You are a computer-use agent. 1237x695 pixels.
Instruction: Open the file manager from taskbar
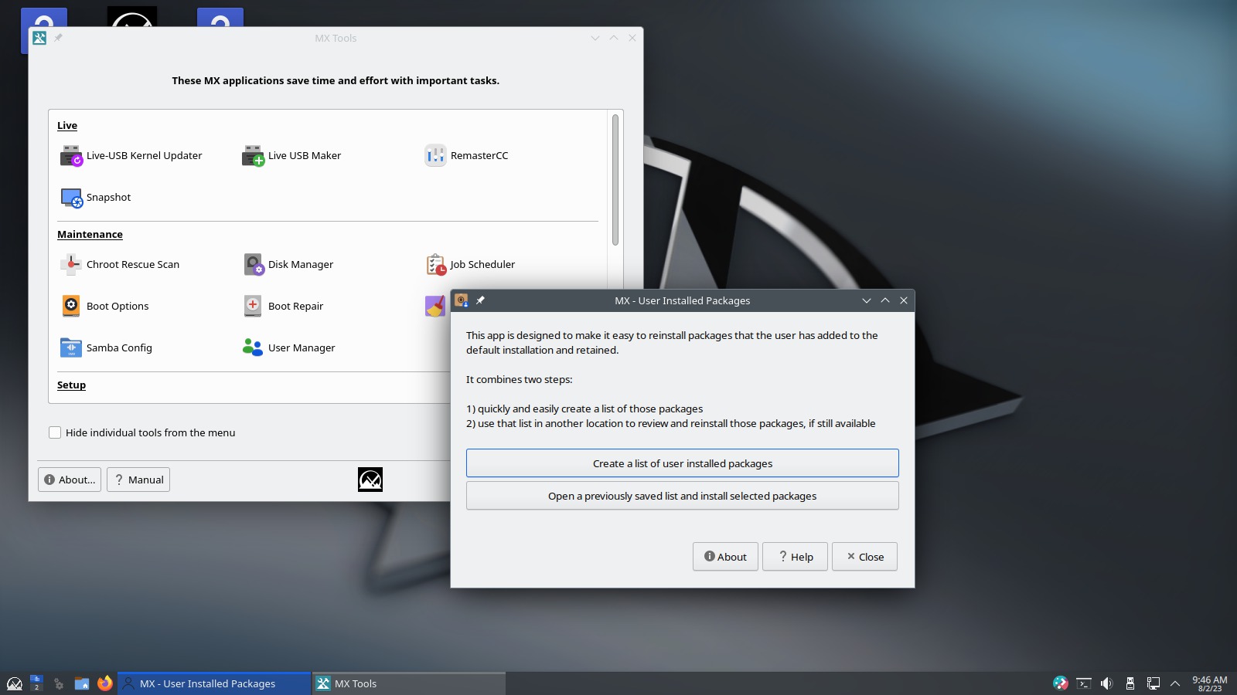(82, 683)
